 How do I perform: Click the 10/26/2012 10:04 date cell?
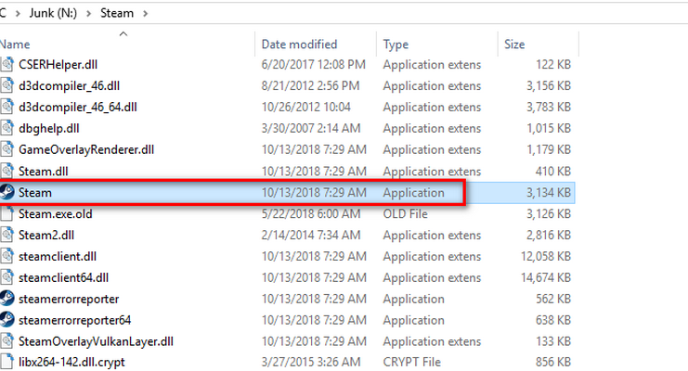[305, 107]
